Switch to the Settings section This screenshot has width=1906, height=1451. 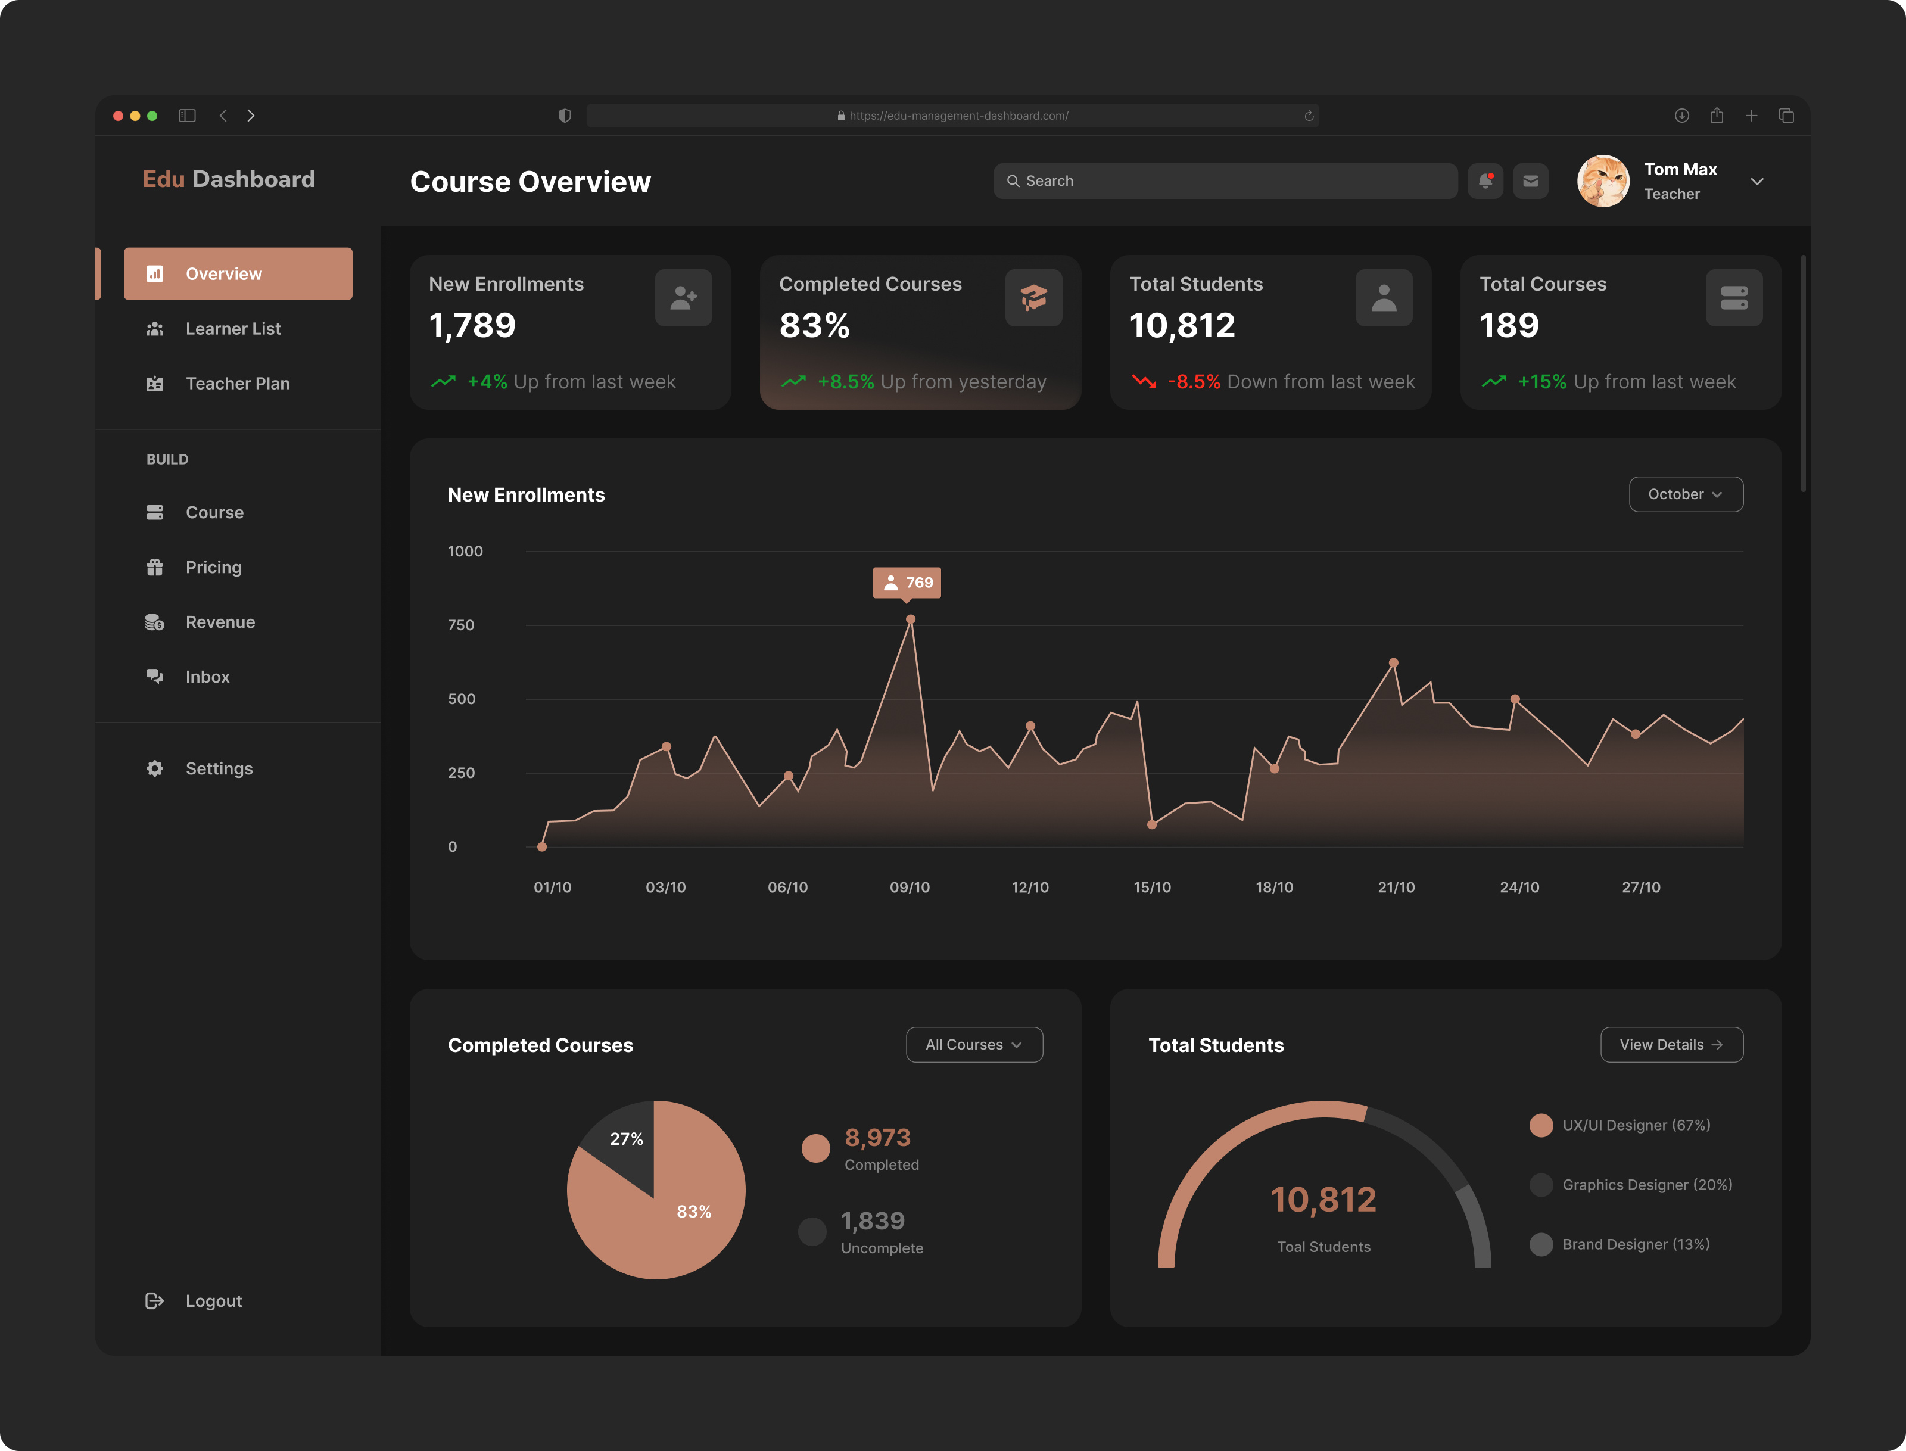219,768
